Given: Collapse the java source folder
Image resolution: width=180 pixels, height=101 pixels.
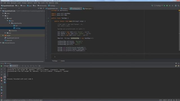Looking at the screenshot, I should [x=8, y=21].
